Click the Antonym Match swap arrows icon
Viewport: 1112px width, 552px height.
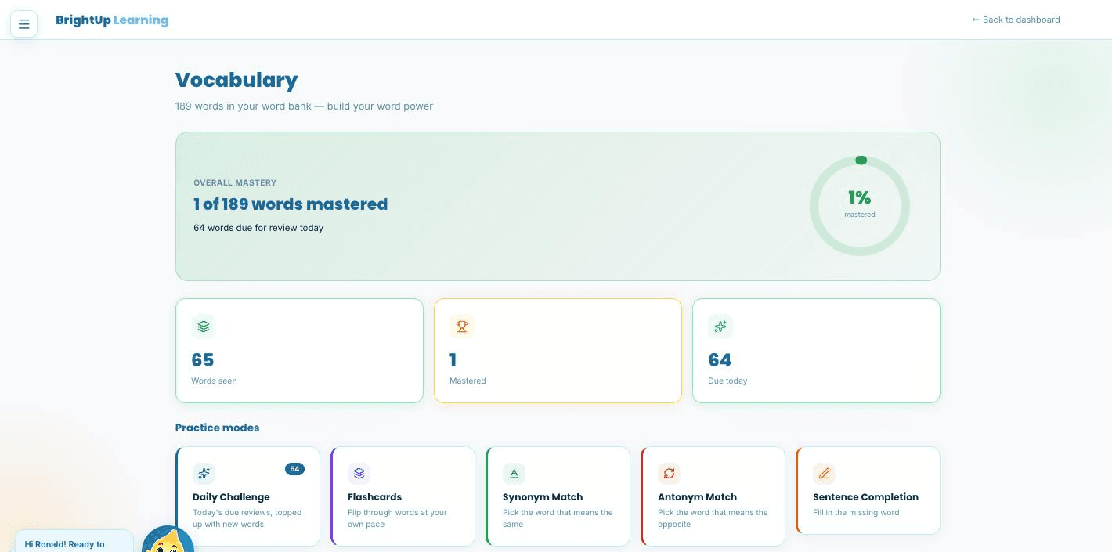coord(669,473)
